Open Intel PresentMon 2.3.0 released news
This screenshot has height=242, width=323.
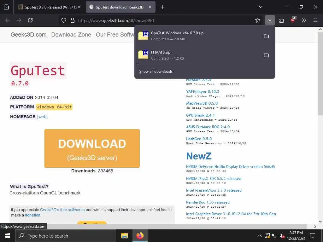point(214,190)
